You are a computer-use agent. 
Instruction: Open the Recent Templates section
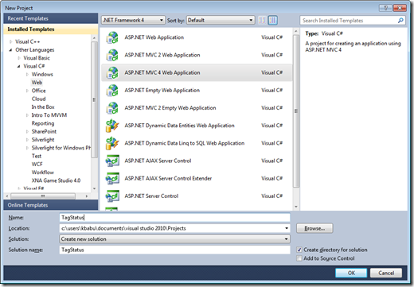tap(51, 18)
